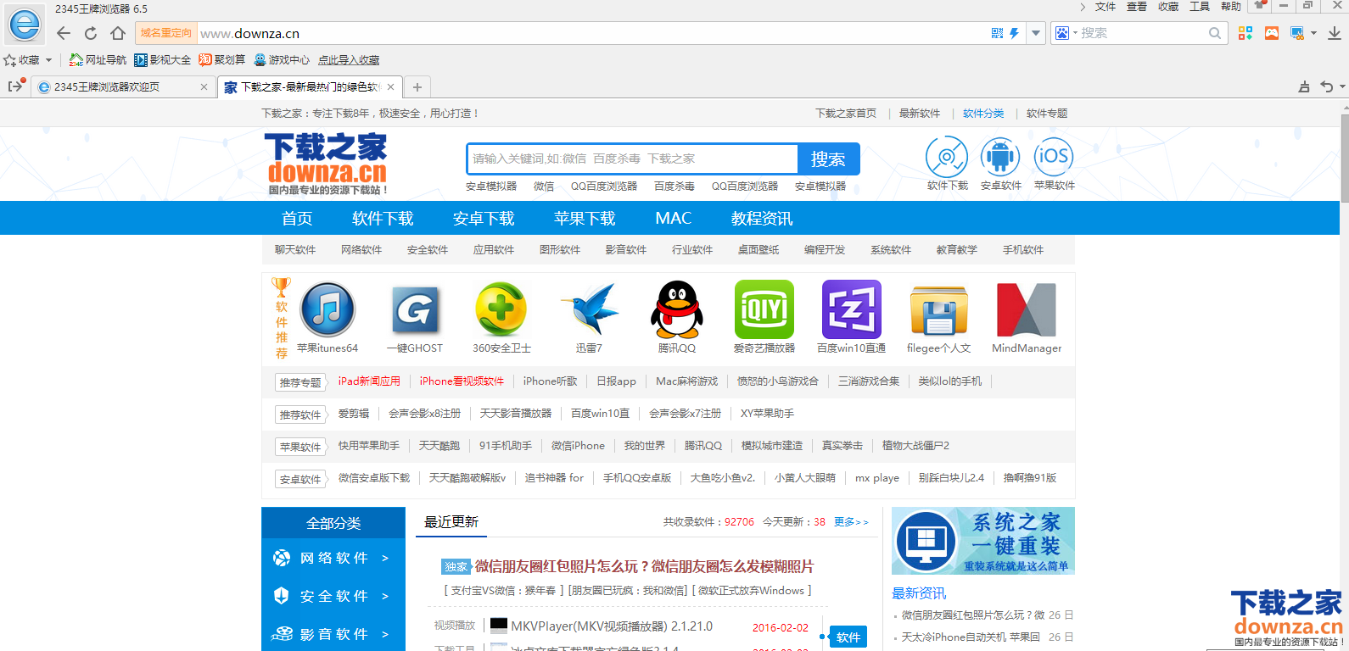Click the 域名重定向 label in address bar
Screen dimensions: 1349x651
(x=166, y=33)
